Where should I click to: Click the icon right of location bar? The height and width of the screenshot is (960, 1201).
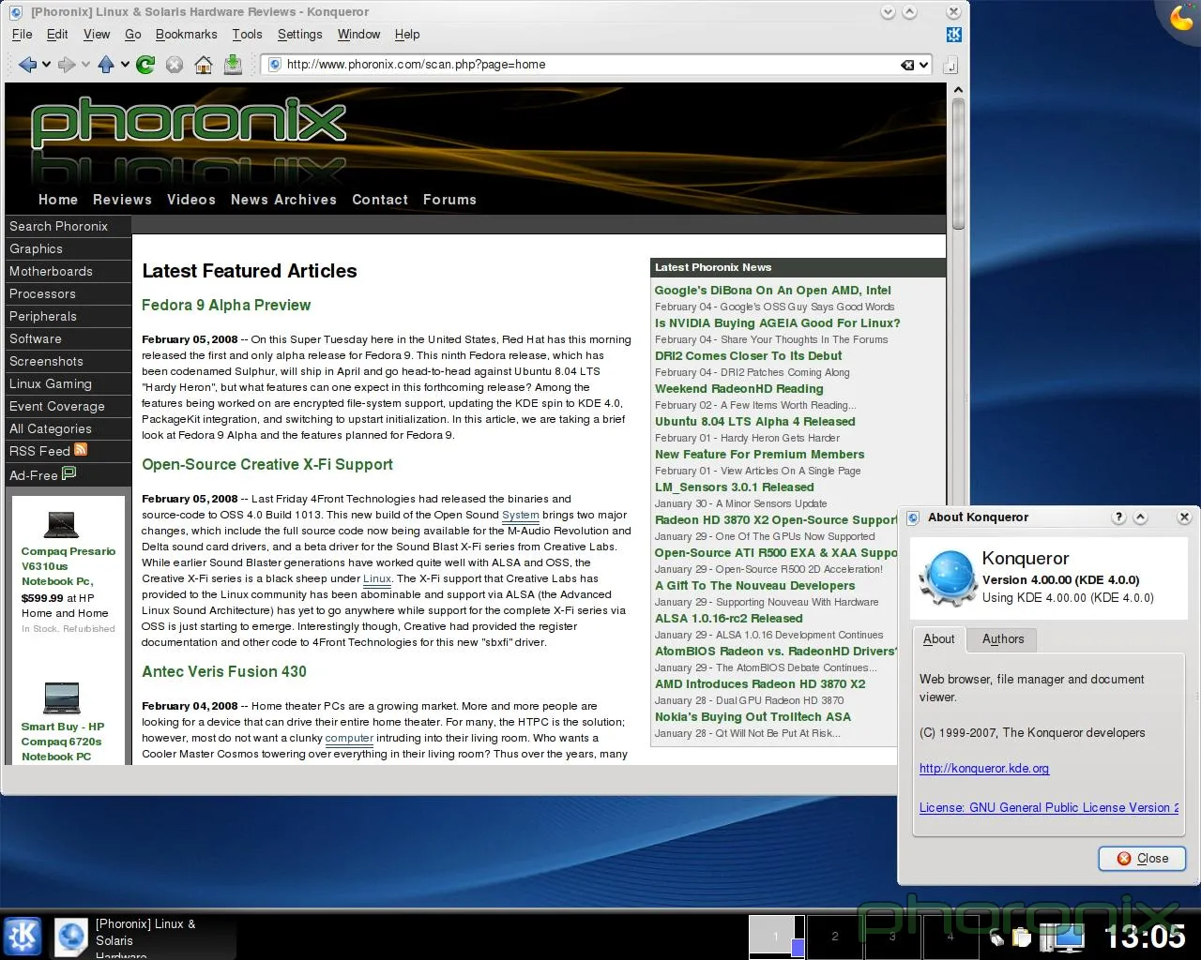point(950,65)
